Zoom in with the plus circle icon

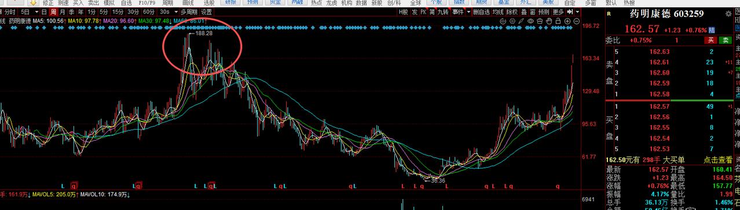(x=567, y=21)
